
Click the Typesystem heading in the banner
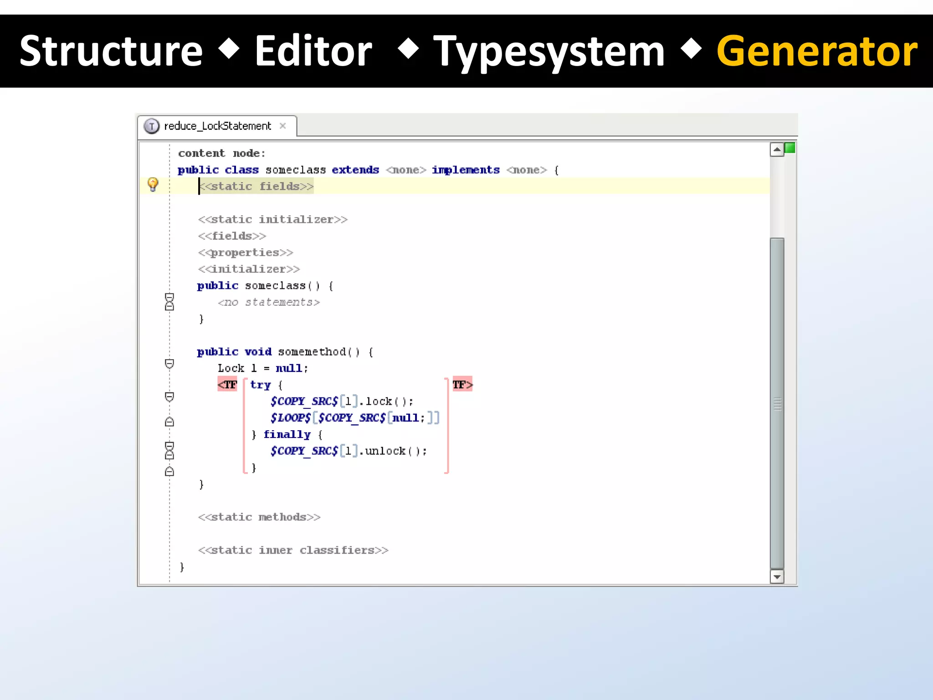click(x=549, y=52)
